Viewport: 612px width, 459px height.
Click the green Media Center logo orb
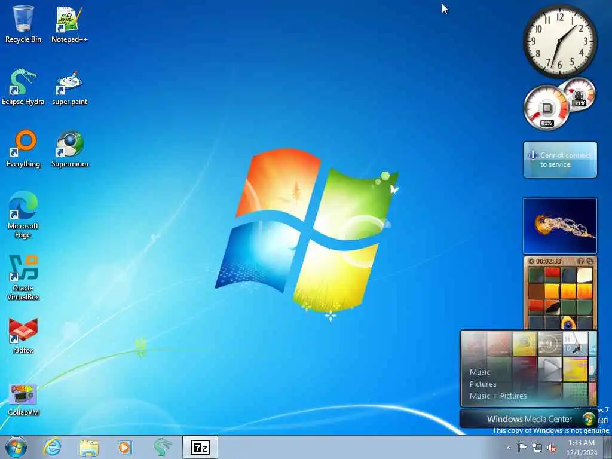coord(589,419)
